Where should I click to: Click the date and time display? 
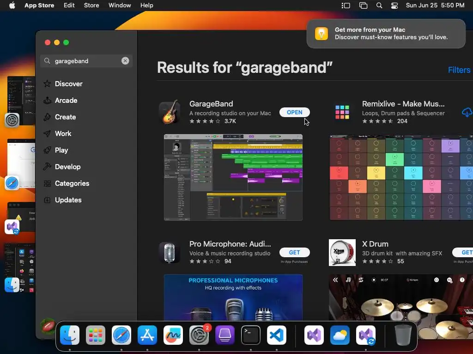click(435, 6)
